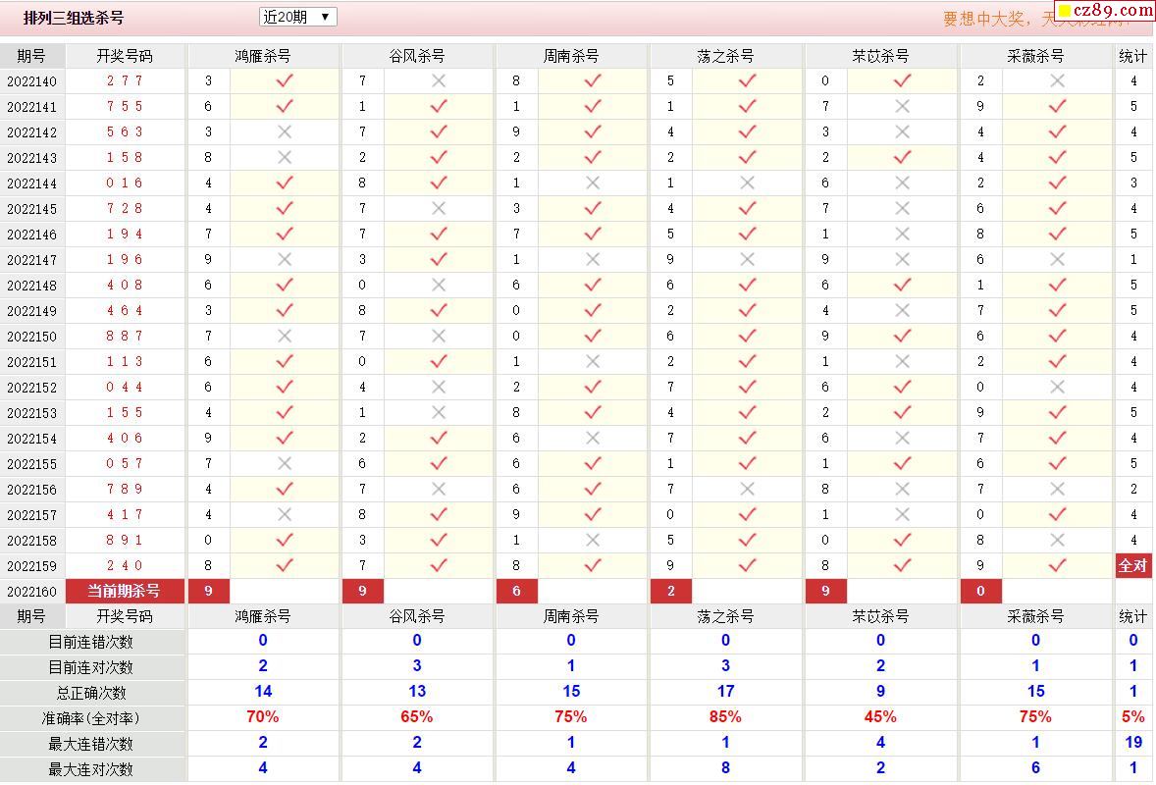The height and width of the screenshot is (785, 1156).
Task: Click the 排列三组选杀号 page title
Action: tap(74, 18)
